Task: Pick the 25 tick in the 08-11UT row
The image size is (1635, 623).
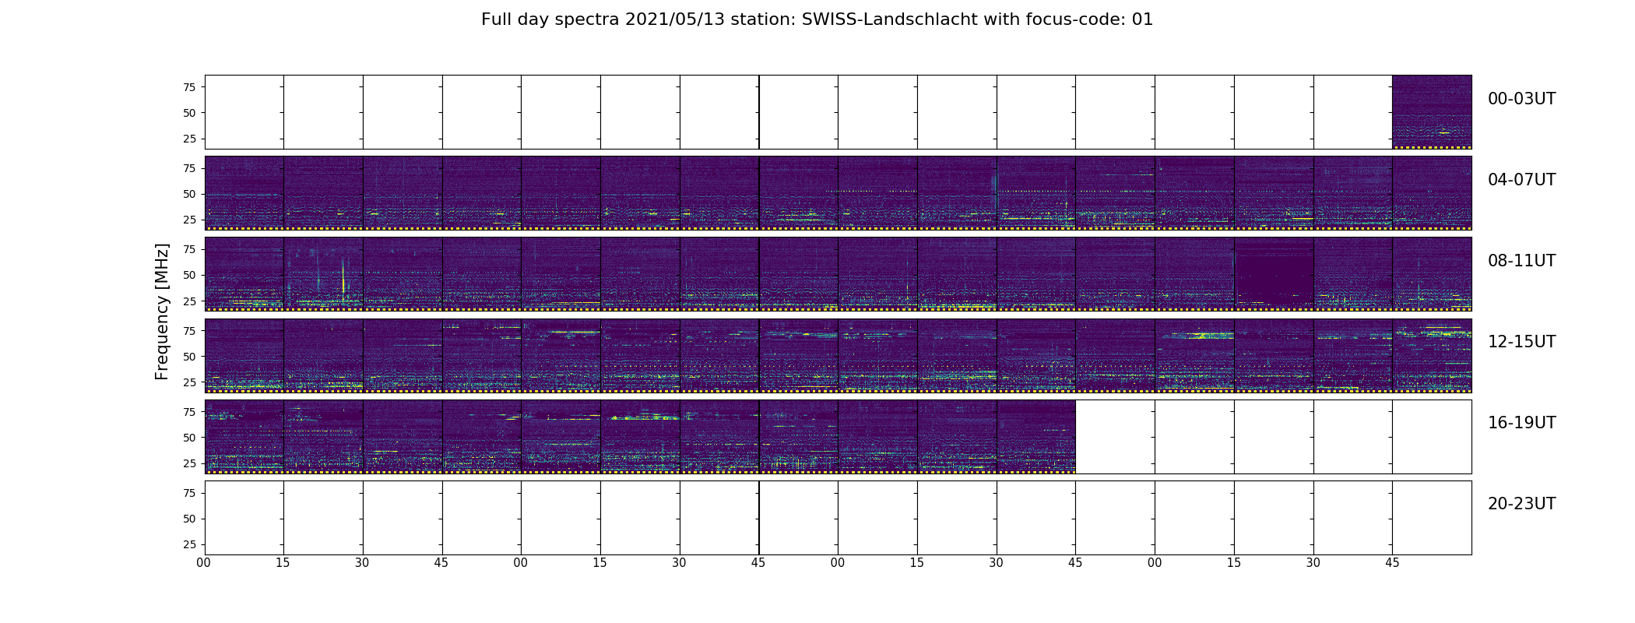Action: (x=188, y=301)
